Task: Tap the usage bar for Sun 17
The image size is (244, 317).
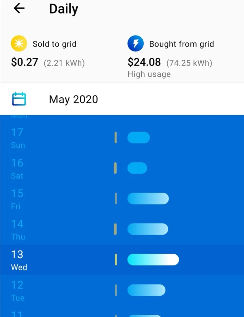Action: click(x=139, y=138)
